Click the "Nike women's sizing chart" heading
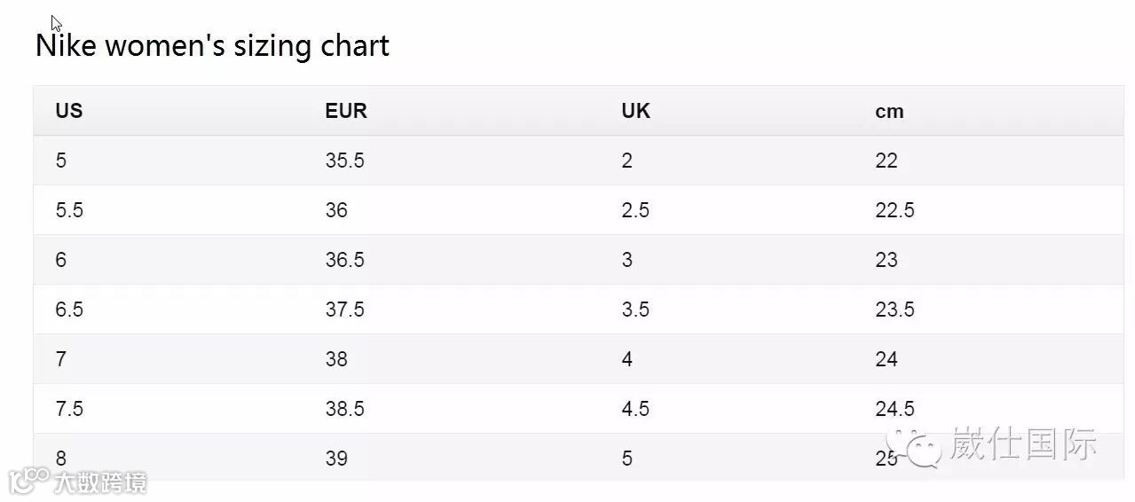The height and width of the screenshot is (502, 1135). coord(212,45)
